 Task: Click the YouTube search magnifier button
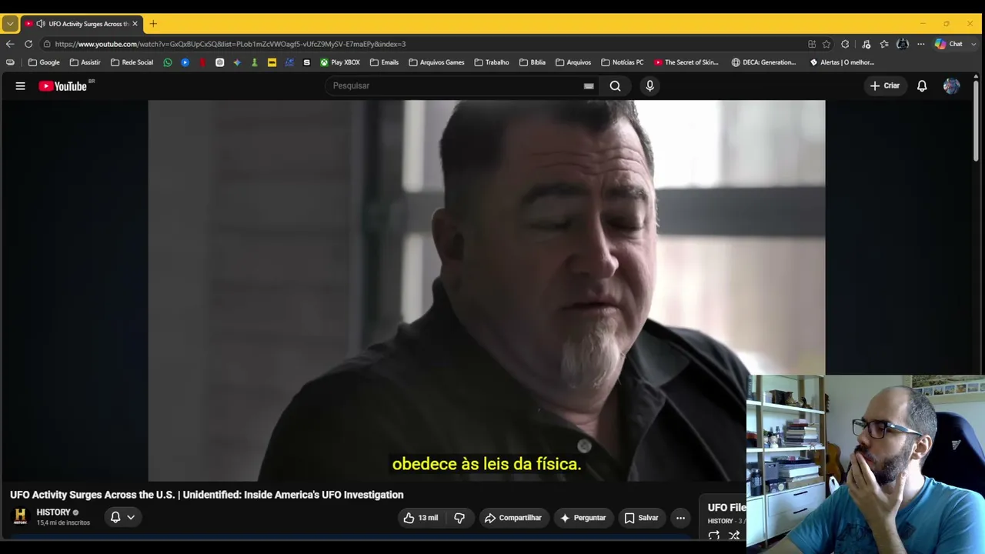(x=615, y=86)
